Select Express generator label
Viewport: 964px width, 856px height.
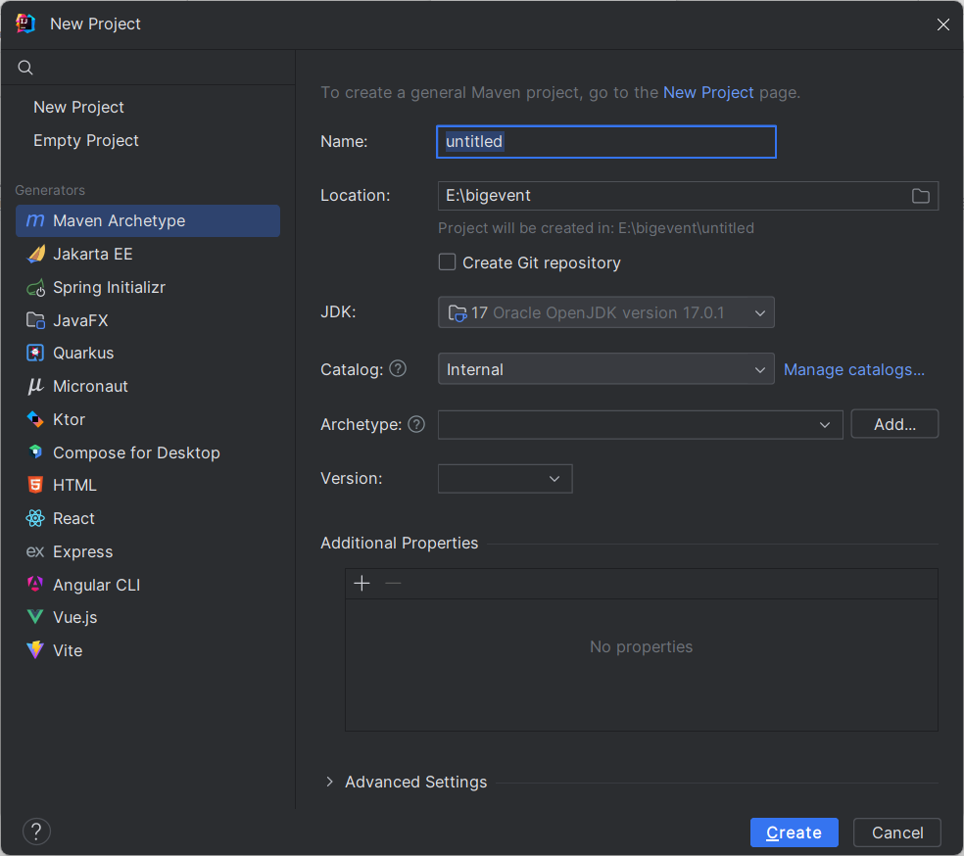click(83, 551)
